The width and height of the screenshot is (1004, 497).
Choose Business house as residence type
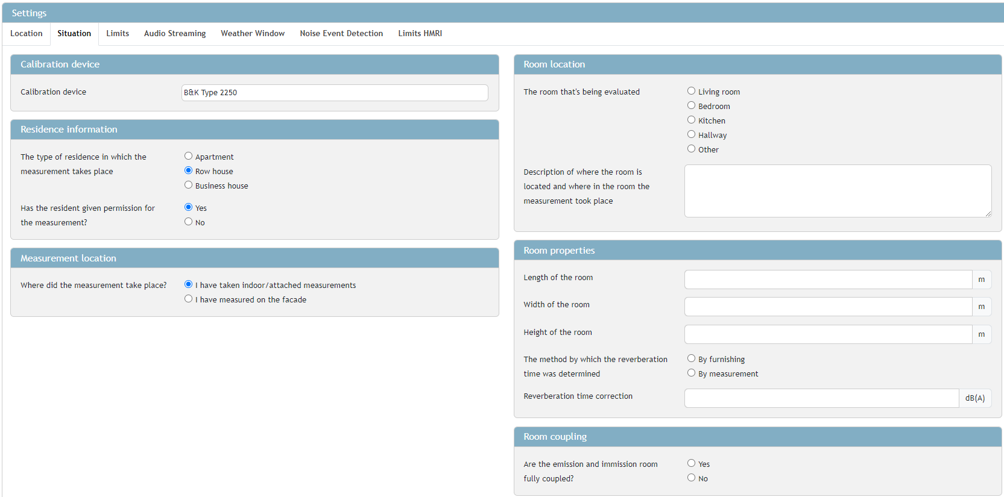pyautogui.click(x=189, y=185)
